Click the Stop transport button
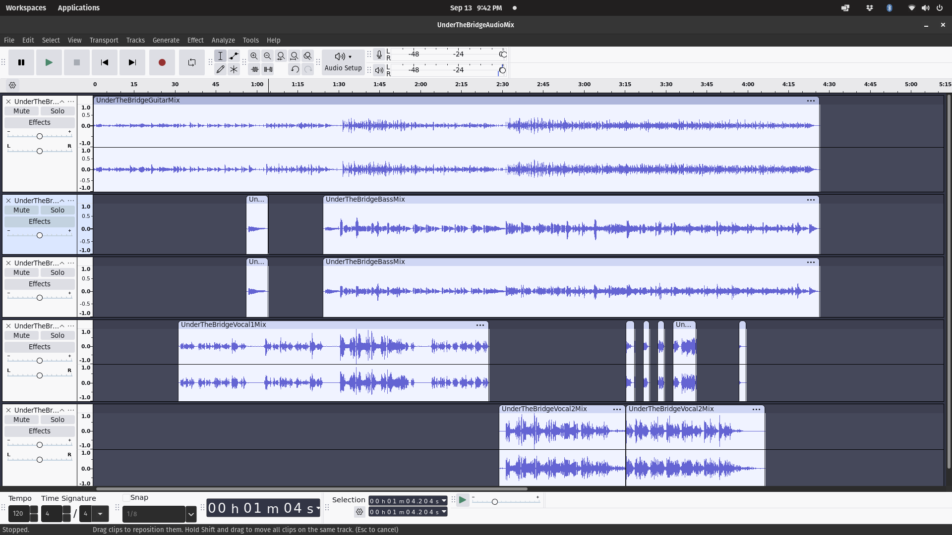 [x=77, y=62]
